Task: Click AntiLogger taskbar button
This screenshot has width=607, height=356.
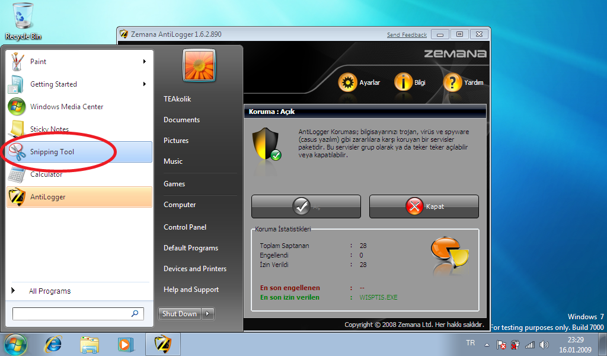Action: click(163, 344)
